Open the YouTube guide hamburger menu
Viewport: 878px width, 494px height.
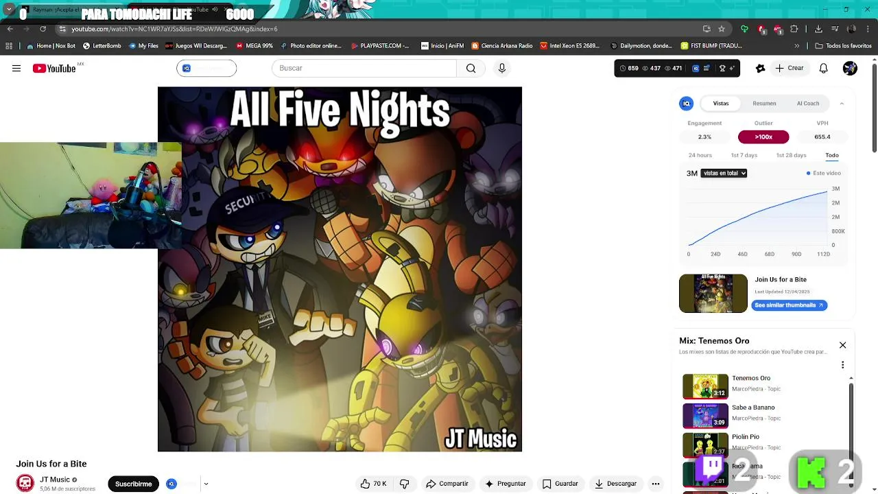16,68
